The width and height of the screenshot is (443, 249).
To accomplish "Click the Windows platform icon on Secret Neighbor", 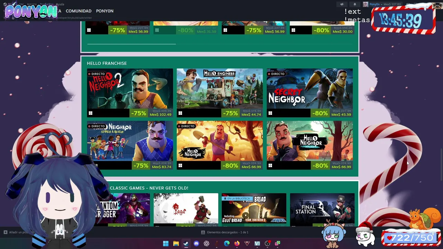I will coord(270,113).
